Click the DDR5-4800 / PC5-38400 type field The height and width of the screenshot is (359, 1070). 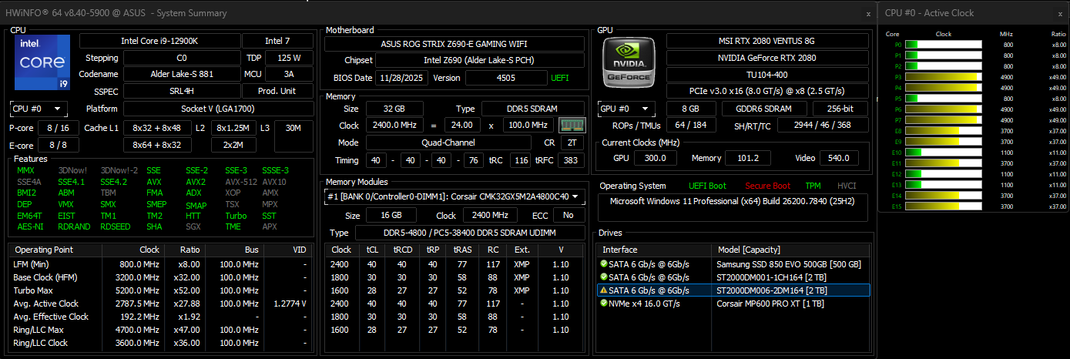468,233
